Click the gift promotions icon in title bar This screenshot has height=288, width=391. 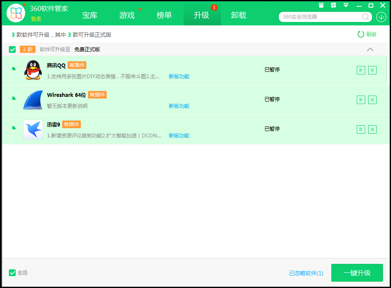(321, 5)
